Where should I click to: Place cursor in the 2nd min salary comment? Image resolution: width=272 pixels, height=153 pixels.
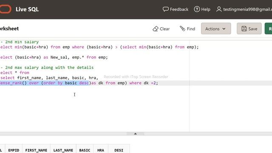[20, 42]
